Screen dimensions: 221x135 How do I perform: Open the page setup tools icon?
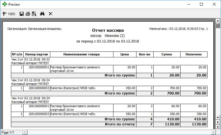pyautogui.click(x=34, y=14)
